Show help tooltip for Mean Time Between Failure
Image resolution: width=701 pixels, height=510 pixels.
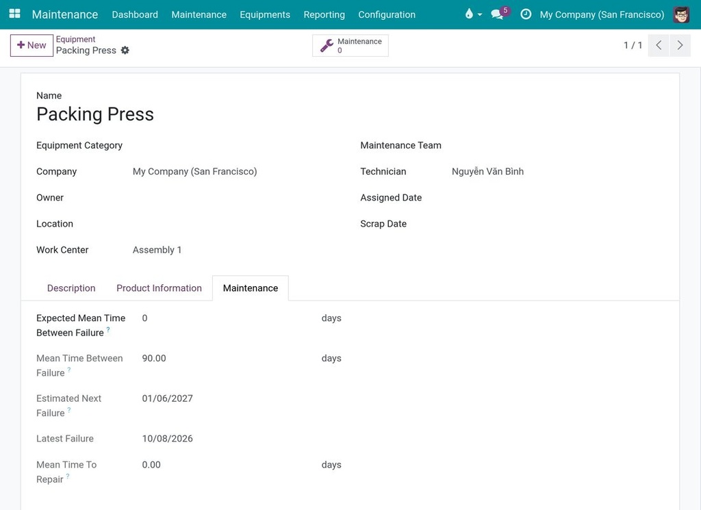pyautogui.click(x=69, y=370)
